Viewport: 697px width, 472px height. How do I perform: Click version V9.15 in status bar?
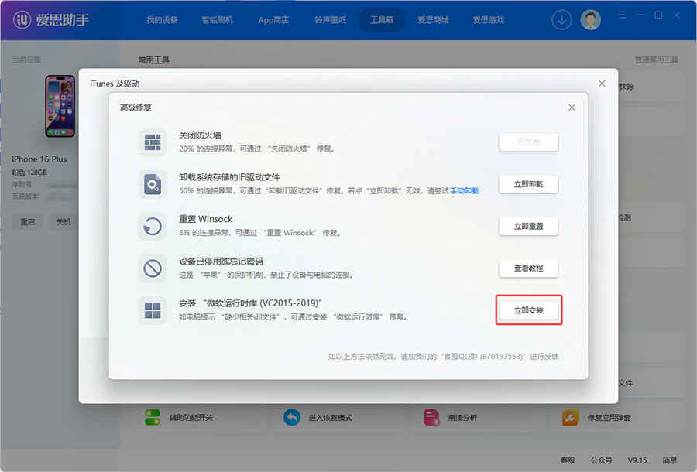click(x=637, y=460)
